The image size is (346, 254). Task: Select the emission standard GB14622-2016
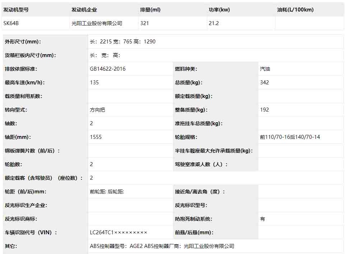(x=108, y=69)
